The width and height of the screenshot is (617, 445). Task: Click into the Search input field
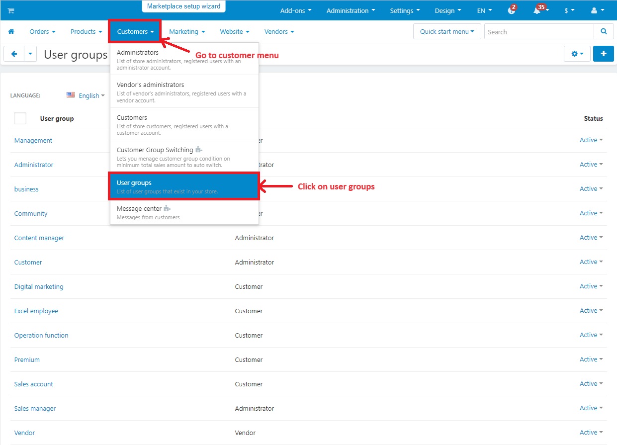tap(538, 32)
